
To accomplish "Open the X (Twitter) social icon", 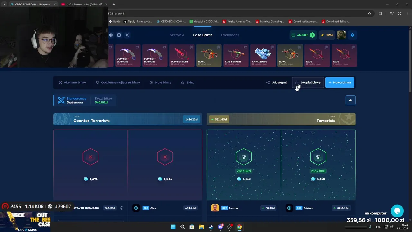I will 127,35.
